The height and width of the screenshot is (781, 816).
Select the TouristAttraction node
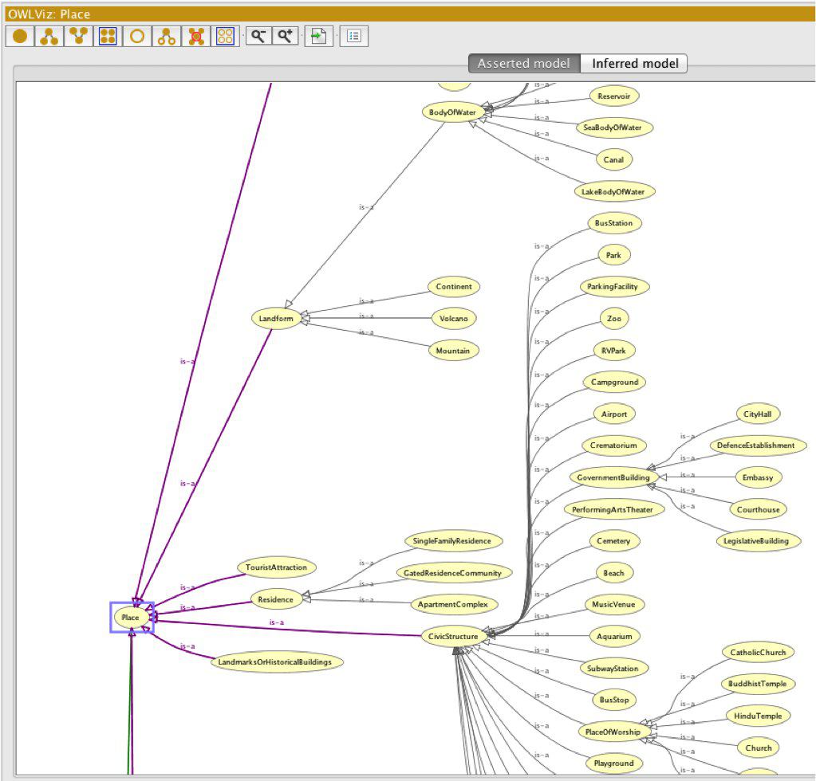[x=276, y=567]
